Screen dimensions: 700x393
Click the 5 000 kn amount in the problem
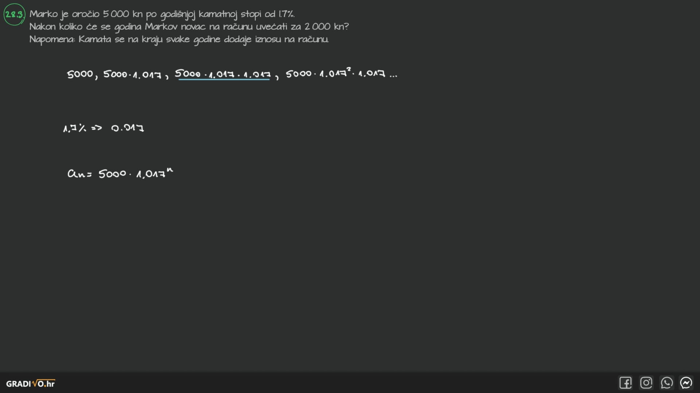point(122,14)
